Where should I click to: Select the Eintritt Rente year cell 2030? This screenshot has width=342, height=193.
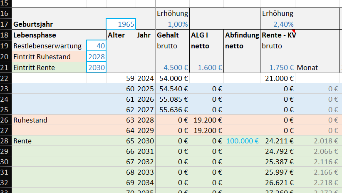97,67
